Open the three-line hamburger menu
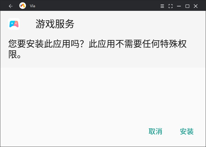Screen dimensions: 206x147 click(162, 6)
